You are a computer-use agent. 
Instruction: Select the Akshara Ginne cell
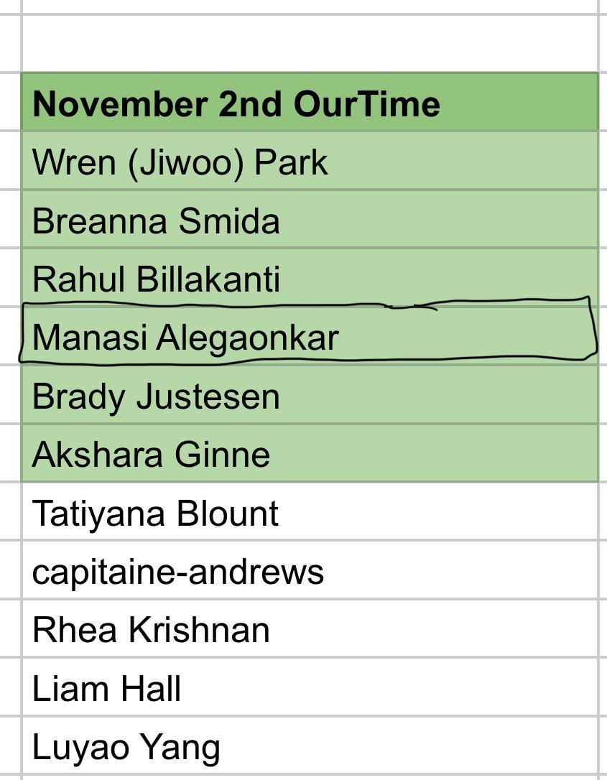pos(309,453)
